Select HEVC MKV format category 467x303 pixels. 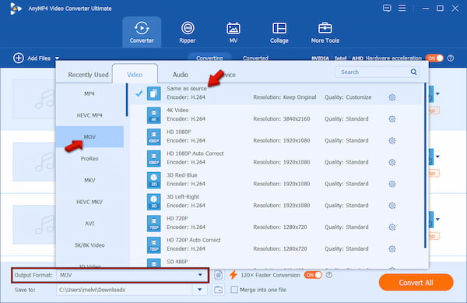[90, 202]
